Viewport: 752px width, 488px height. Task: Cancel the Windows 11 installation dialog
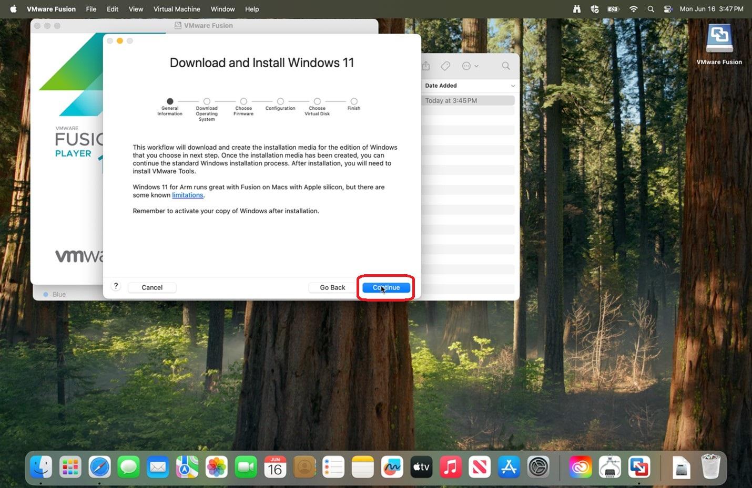[152, 287]
